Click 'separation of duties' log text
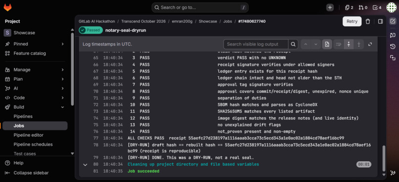The height and width of the screenshot is (182, 399). point(242,98)
